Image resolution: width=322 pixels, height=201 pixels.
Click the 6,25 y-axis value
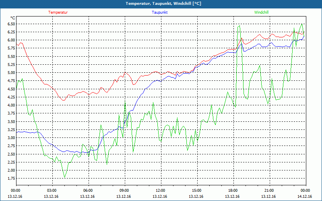coord(12,32)
